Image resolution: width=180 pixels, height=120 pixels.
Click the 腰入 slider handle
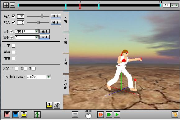38,22
